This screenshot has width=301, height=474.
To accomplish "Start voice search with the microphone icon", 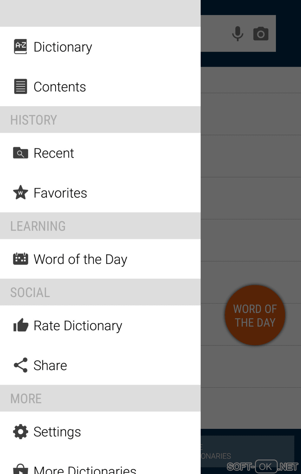I will [238, 33].
